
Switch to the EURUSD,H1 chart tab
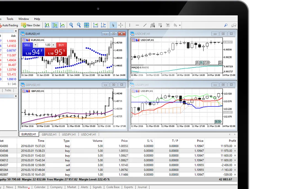click(x=29, y=134)
